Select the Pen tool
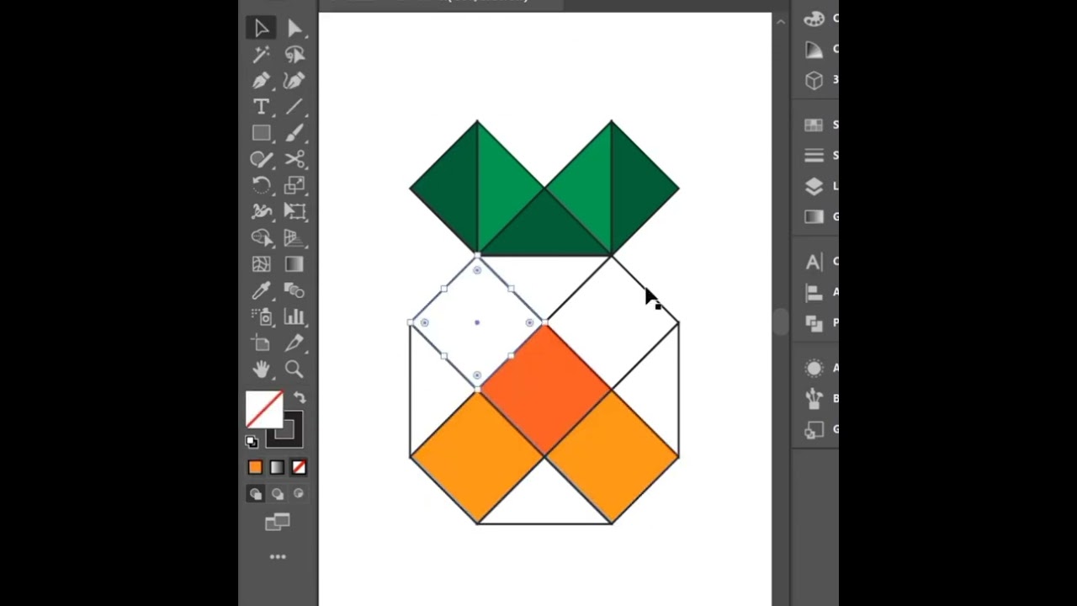1077x606 pixels. tap(261, 81)
